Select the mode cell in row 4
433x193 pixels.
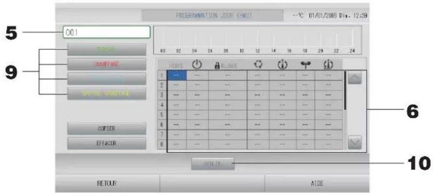pos(258,105)
